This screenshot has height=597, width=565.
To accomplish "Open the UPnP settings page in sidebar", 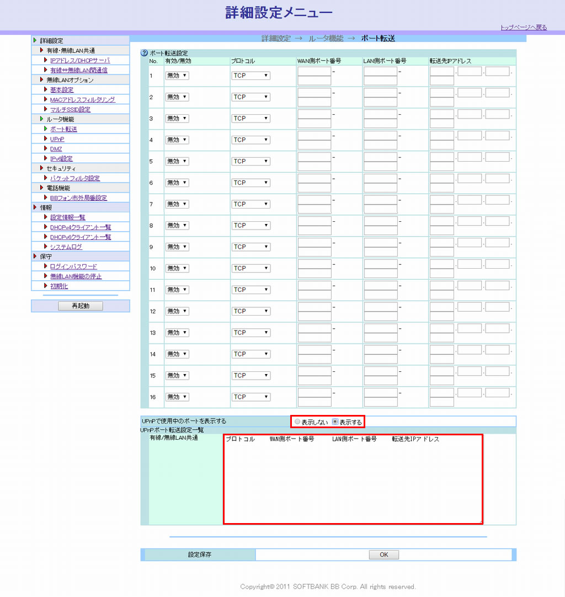I will coord(57,139).
